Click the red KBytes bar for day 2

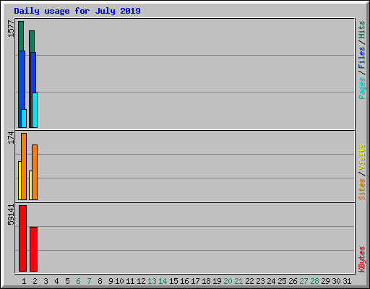click(x=33, y=249)
